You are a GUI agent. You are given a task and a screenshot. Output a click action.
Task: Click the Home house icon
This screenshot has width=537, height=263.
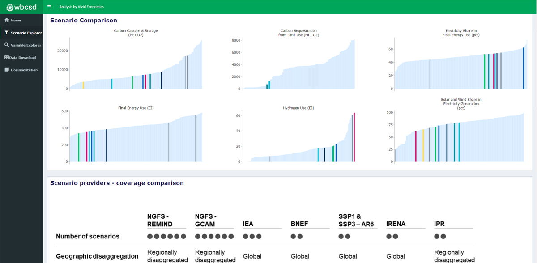coord(7,20)
